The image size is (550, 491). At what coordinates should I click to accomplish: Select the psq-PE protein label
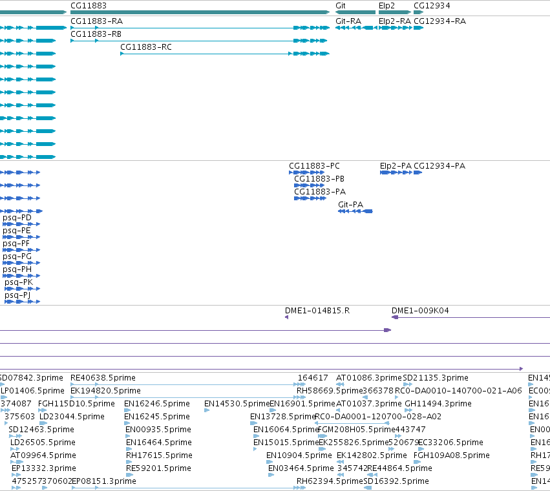pos(17,231)
